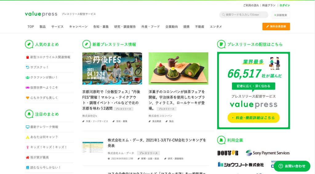315x174 pixels.
Task: Click the 料金プラン link at top
Action: [269, 6]
